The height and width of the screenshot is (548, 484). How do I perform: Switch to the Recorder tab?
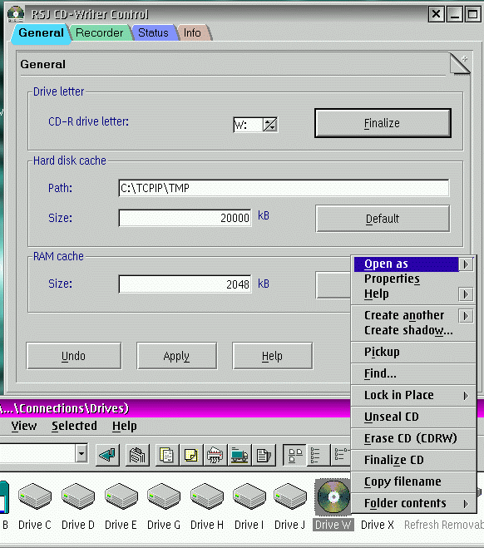tap(100, 33)
